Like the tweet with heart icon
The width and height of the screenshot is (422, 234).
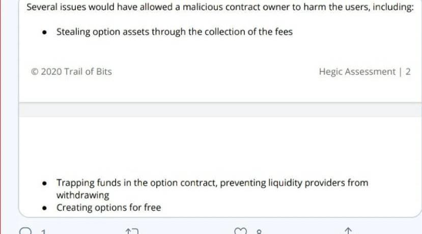tap(240, 231)
